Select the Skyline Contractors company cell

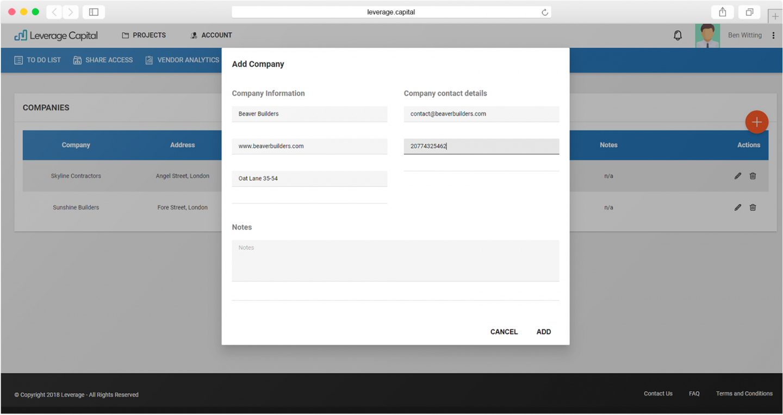(x=76, y=176)
